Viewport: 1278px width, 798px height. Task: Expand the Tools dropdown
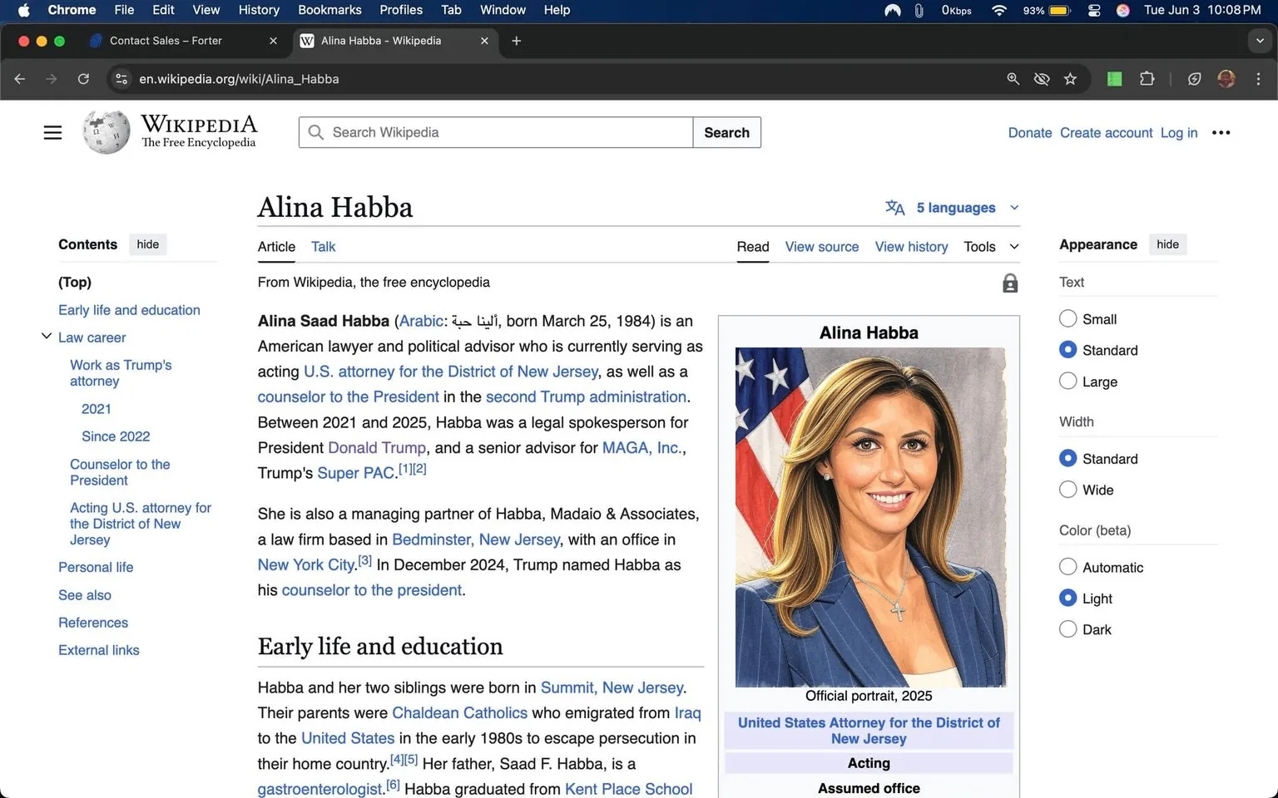click(989, 247)
